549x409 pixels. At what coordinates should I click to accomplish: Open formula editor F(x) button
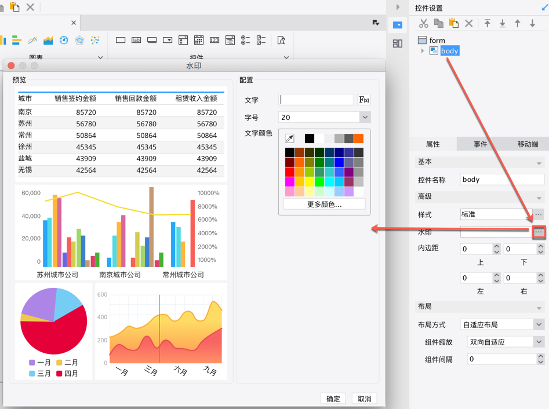364,100
